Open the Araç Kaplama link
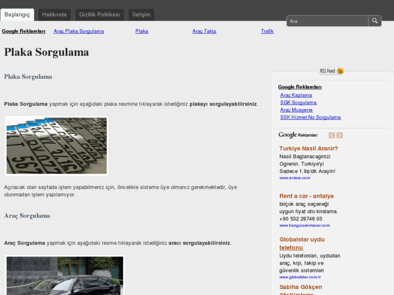The width and height of the screenshot is (394, 295). (x=296, y=95)
